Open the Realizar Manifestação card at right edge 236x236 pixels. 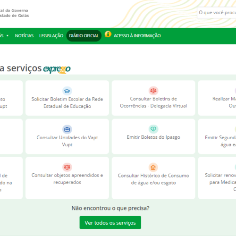217,98
